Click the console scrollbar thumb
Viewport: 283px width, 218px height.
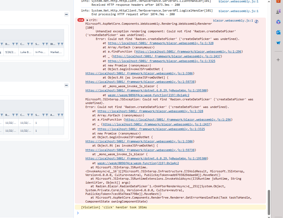(269, 202)
